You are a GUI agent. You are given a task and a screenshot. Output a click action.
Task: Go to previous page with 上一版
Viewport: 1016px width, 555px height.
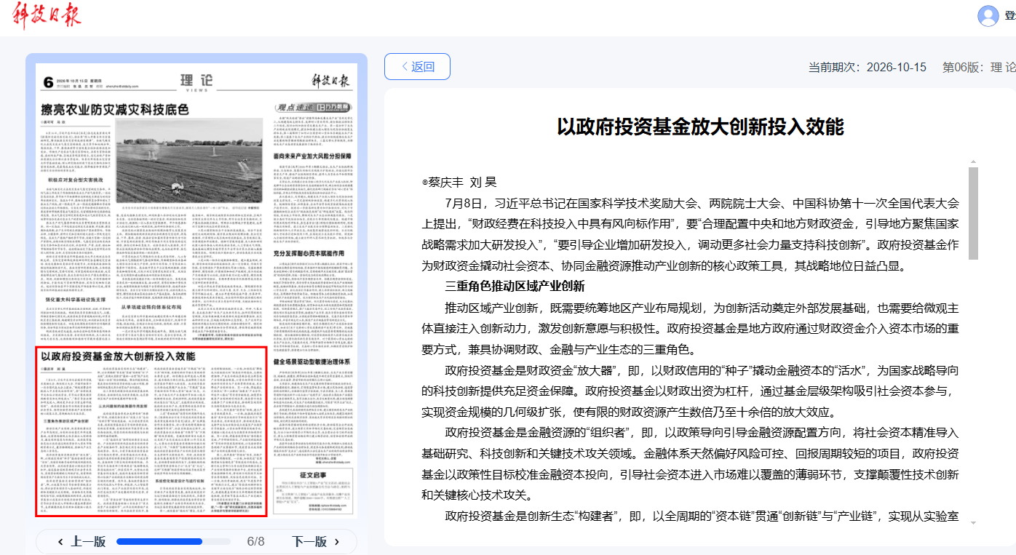click(x=88, y=541)
